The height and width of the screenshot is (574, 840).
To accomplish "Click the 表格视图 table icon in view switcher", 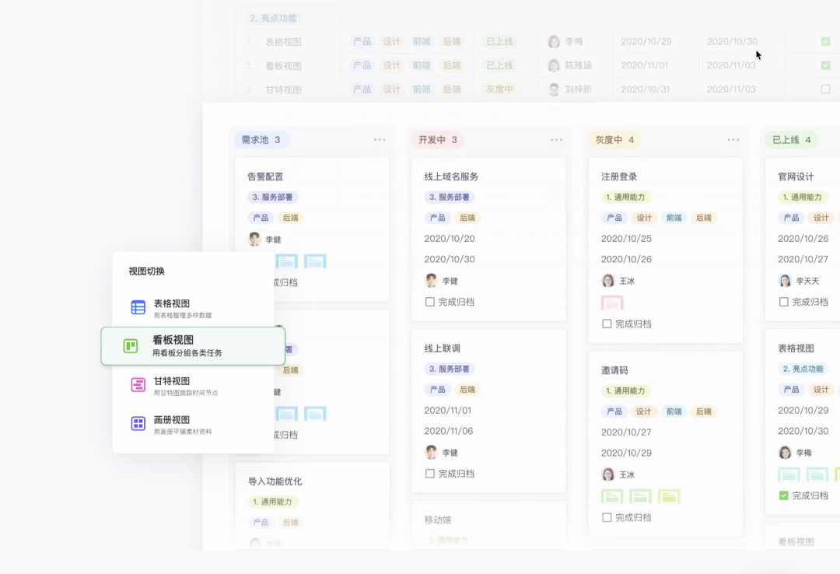I will click(x=138, y=307).
